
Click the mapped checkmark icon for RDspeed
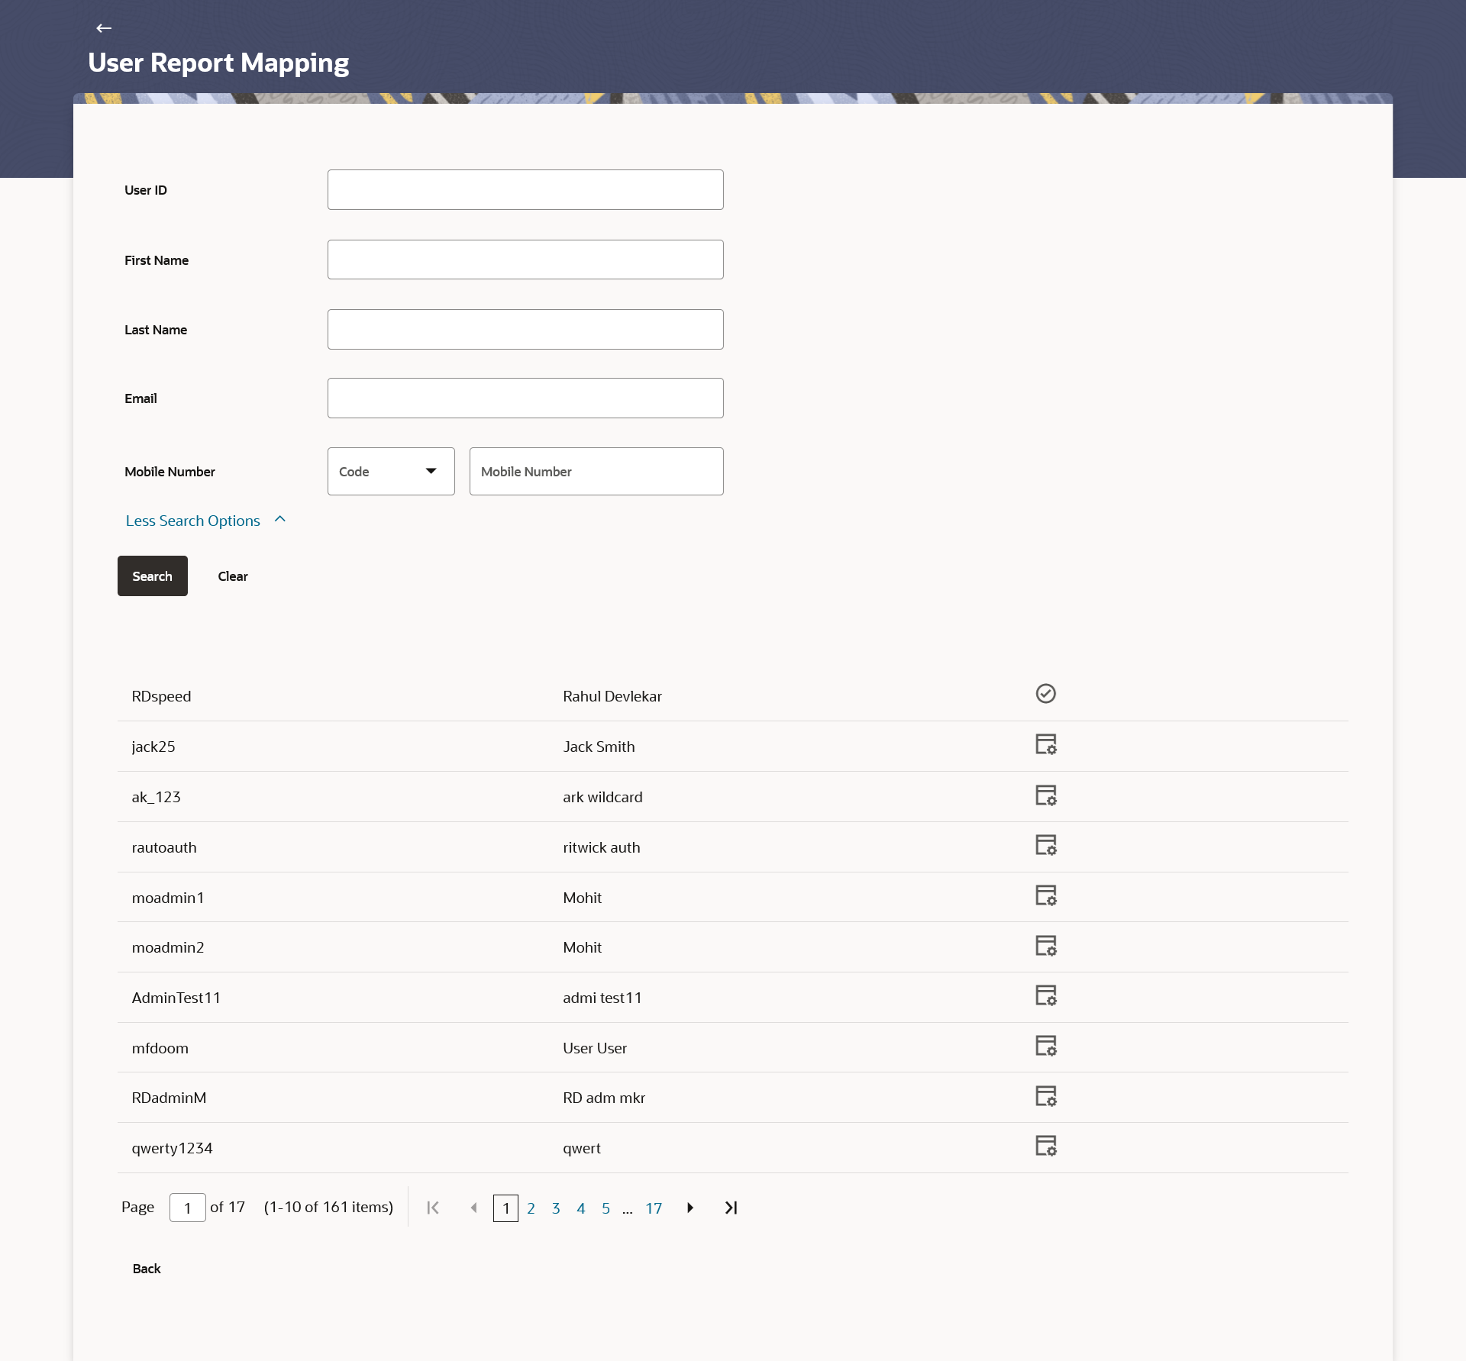[1045, 694]
